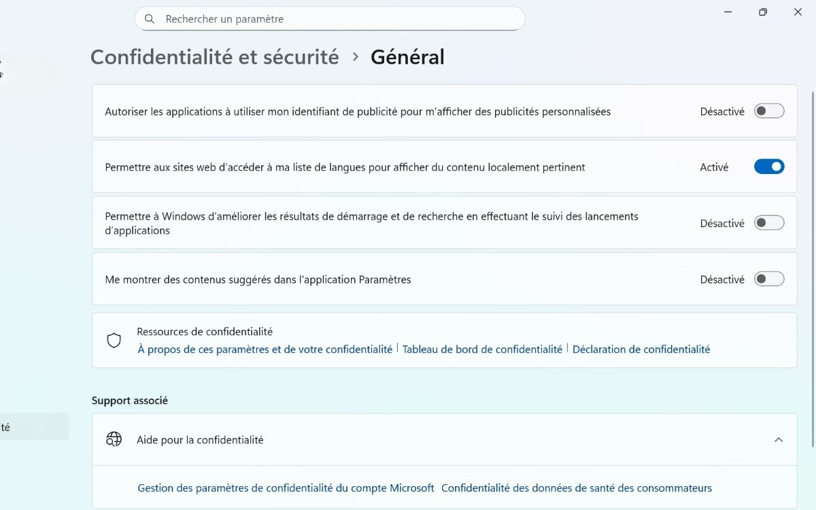Open Déclaration de confidentialité
The width and height of the screenshot is (816, 510).
pyautogui.click(x=641, y=349)
